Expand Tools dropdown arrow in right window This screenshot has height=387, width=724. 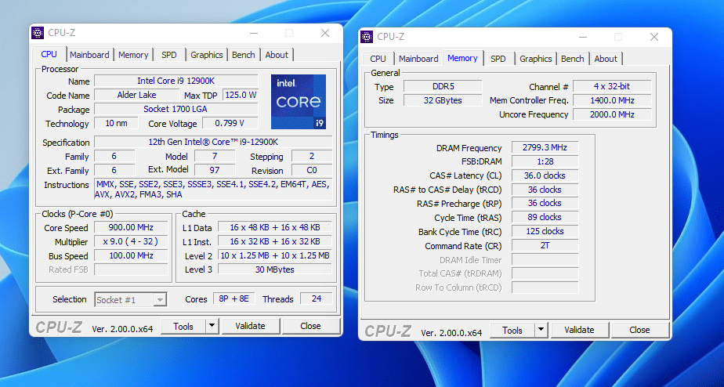coord(541,330)
